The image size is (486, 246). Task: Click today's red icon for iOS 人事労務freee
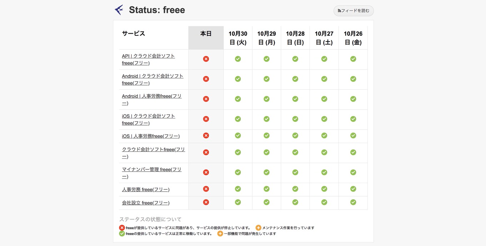tap(206, 136)
